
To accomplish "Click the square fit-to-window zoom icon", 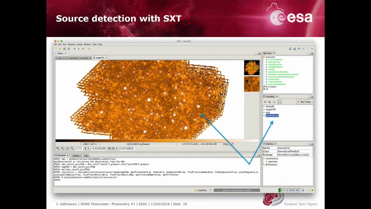I will coord(68,148).
